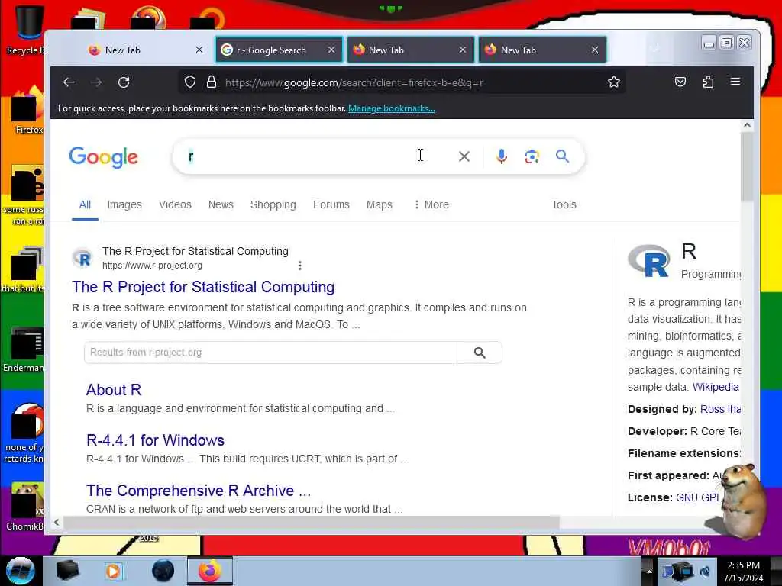Screen dimensions: 782x586
Task: Click the Google logo
Action: click(x=103, y=157)
